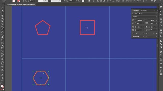Switch to the Character tab
Screen dimensions: 163x91
point(136,10)
